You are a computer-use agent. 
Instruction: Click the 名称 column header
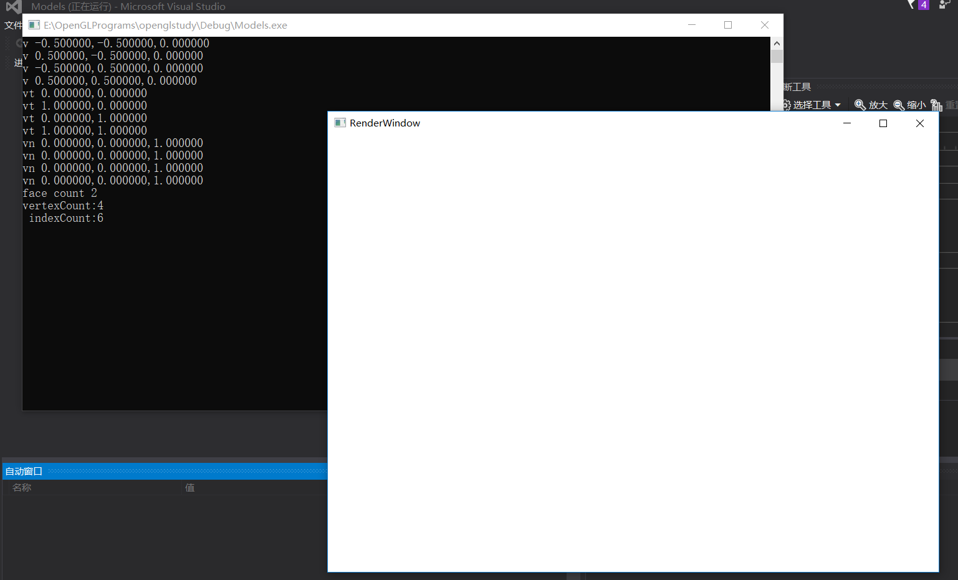click(22, 488)
